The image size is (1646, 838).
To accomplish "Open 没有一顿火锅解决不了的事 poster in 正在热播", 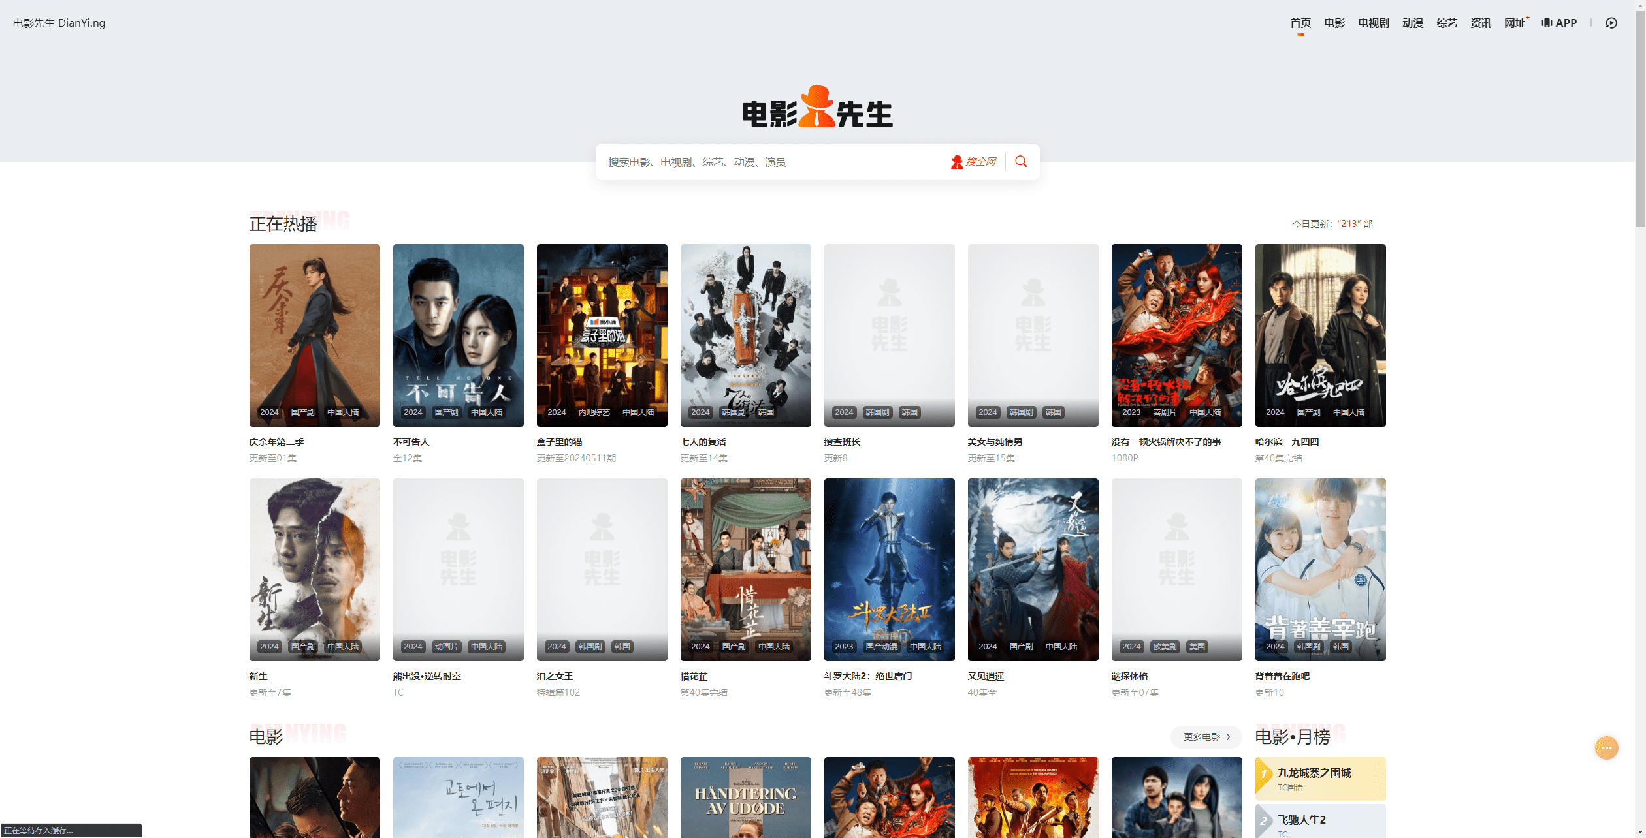I will point(1176,335).
